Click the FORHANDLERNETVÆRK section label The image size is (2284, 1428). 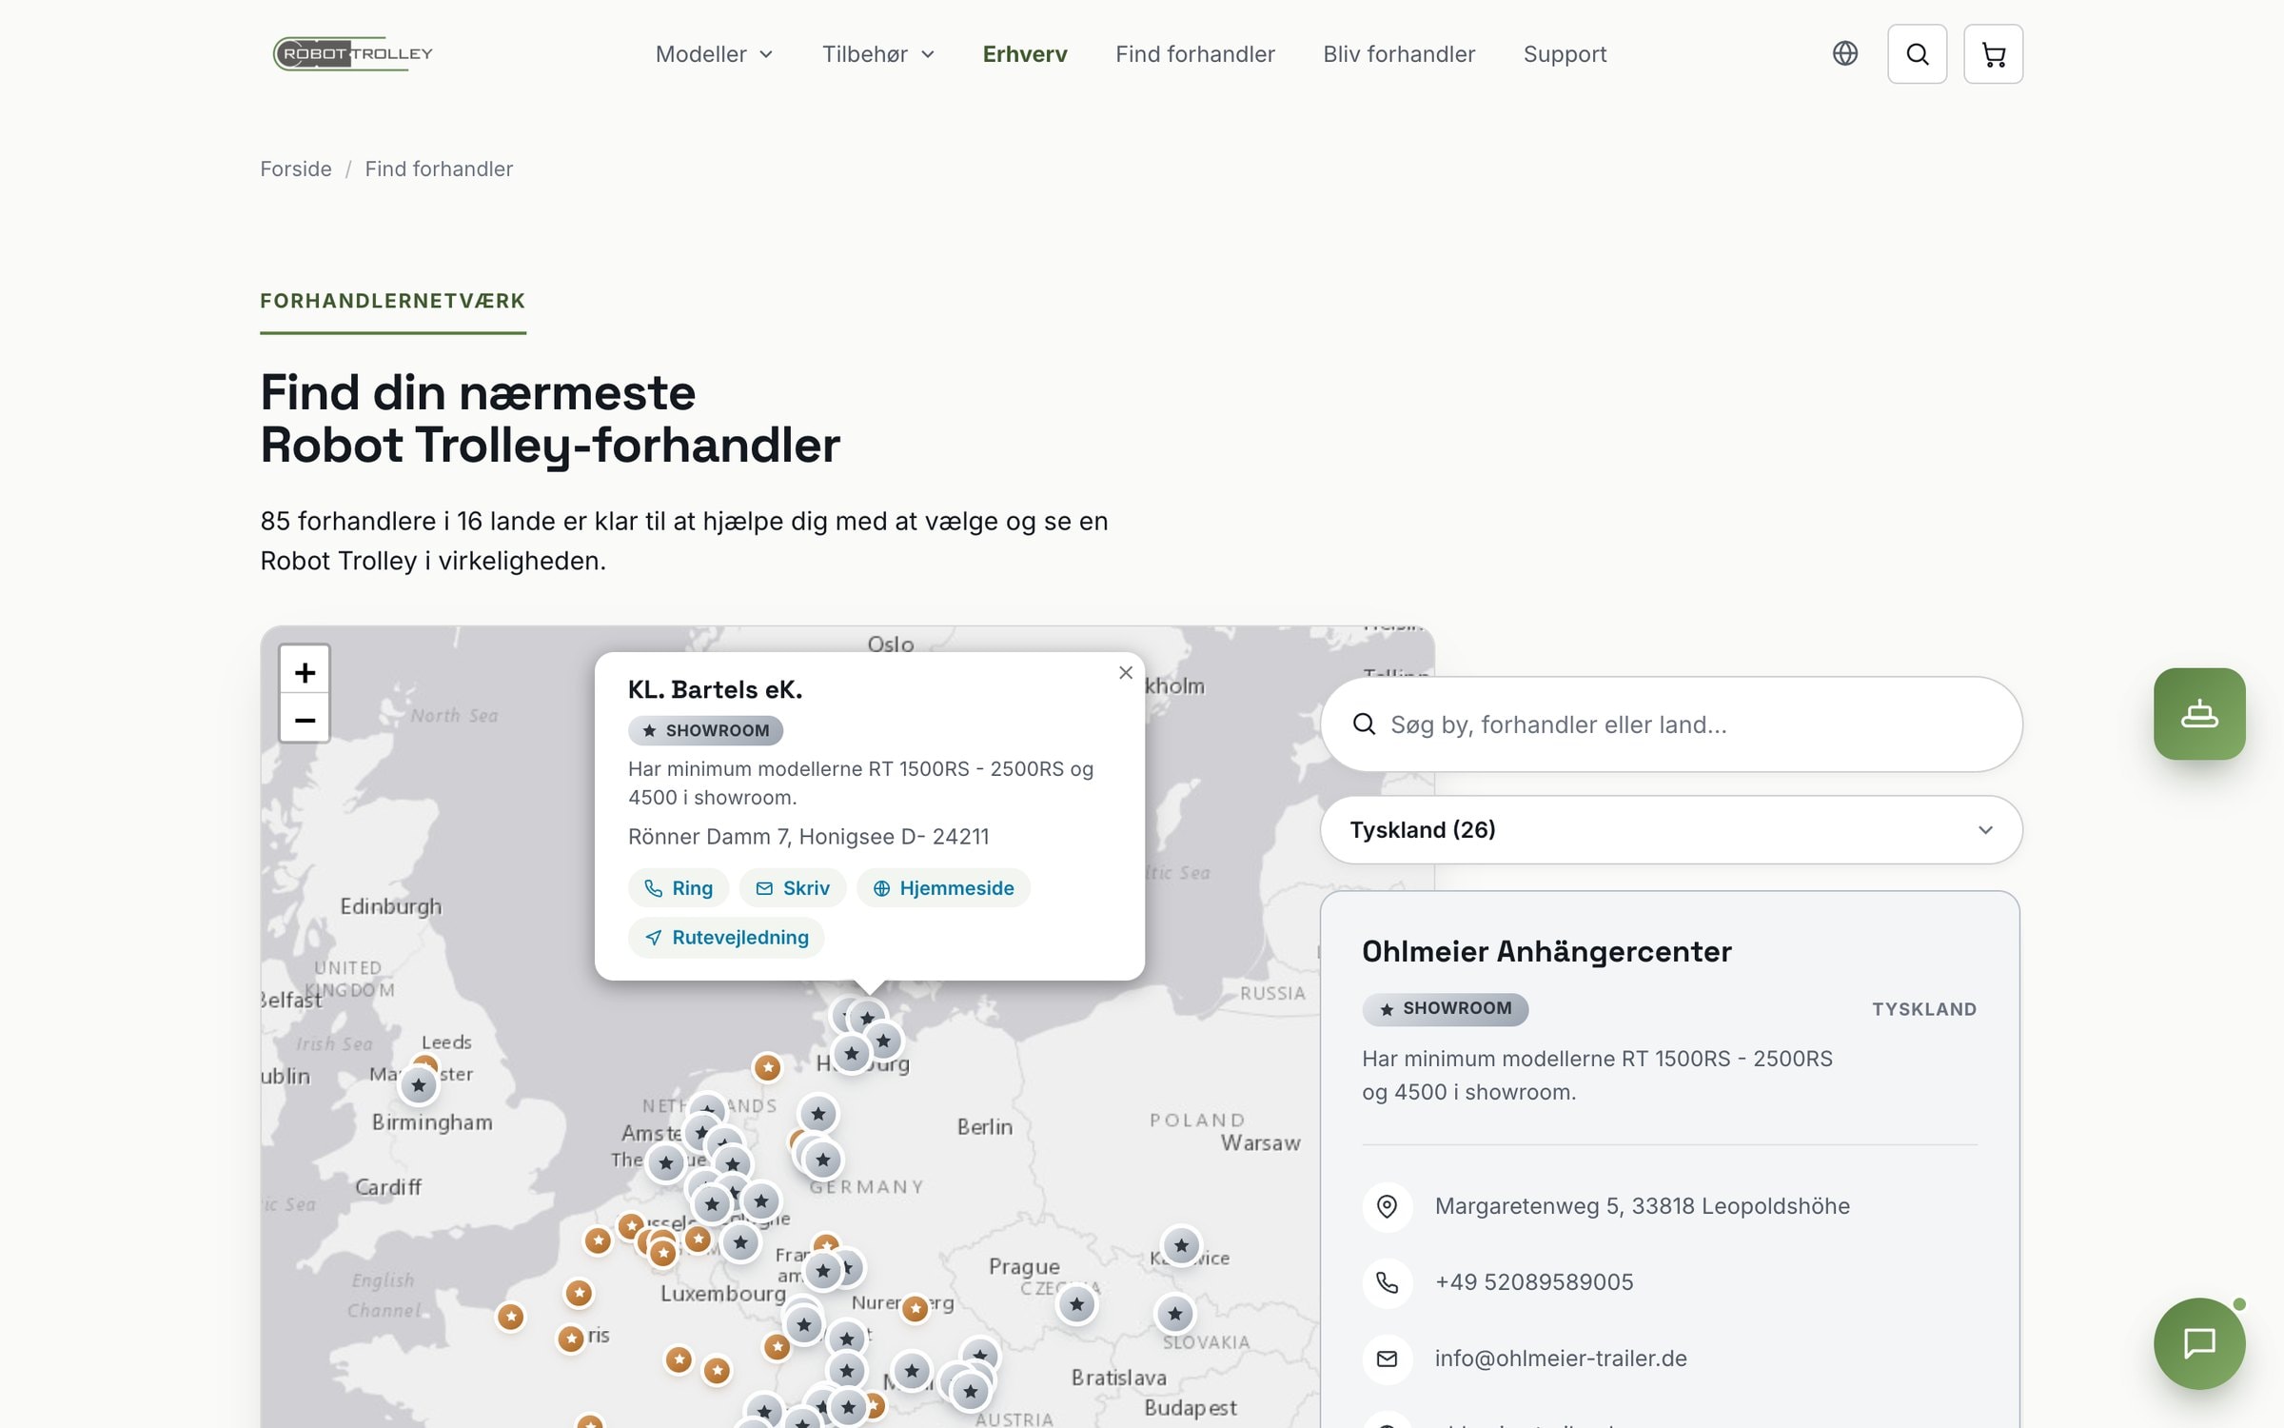click(392, 301)
